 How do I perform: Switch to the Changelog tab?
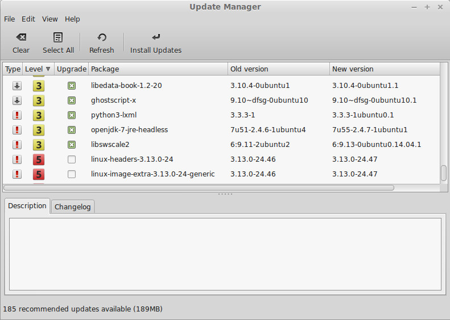point(73,207)
